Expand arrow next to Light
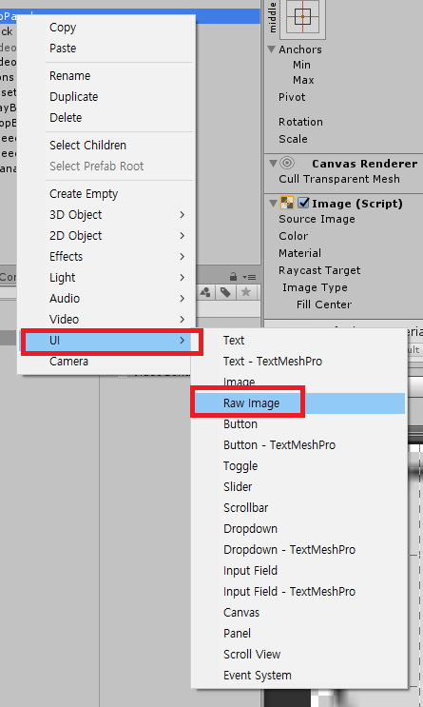The image size is (423, 707). (x=182, y=277)
